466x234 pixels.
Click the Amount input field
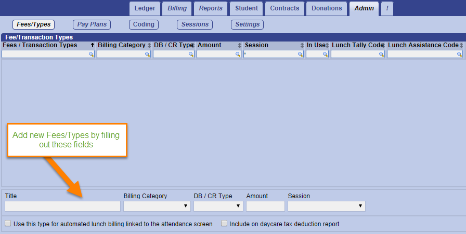coord(265,206)
